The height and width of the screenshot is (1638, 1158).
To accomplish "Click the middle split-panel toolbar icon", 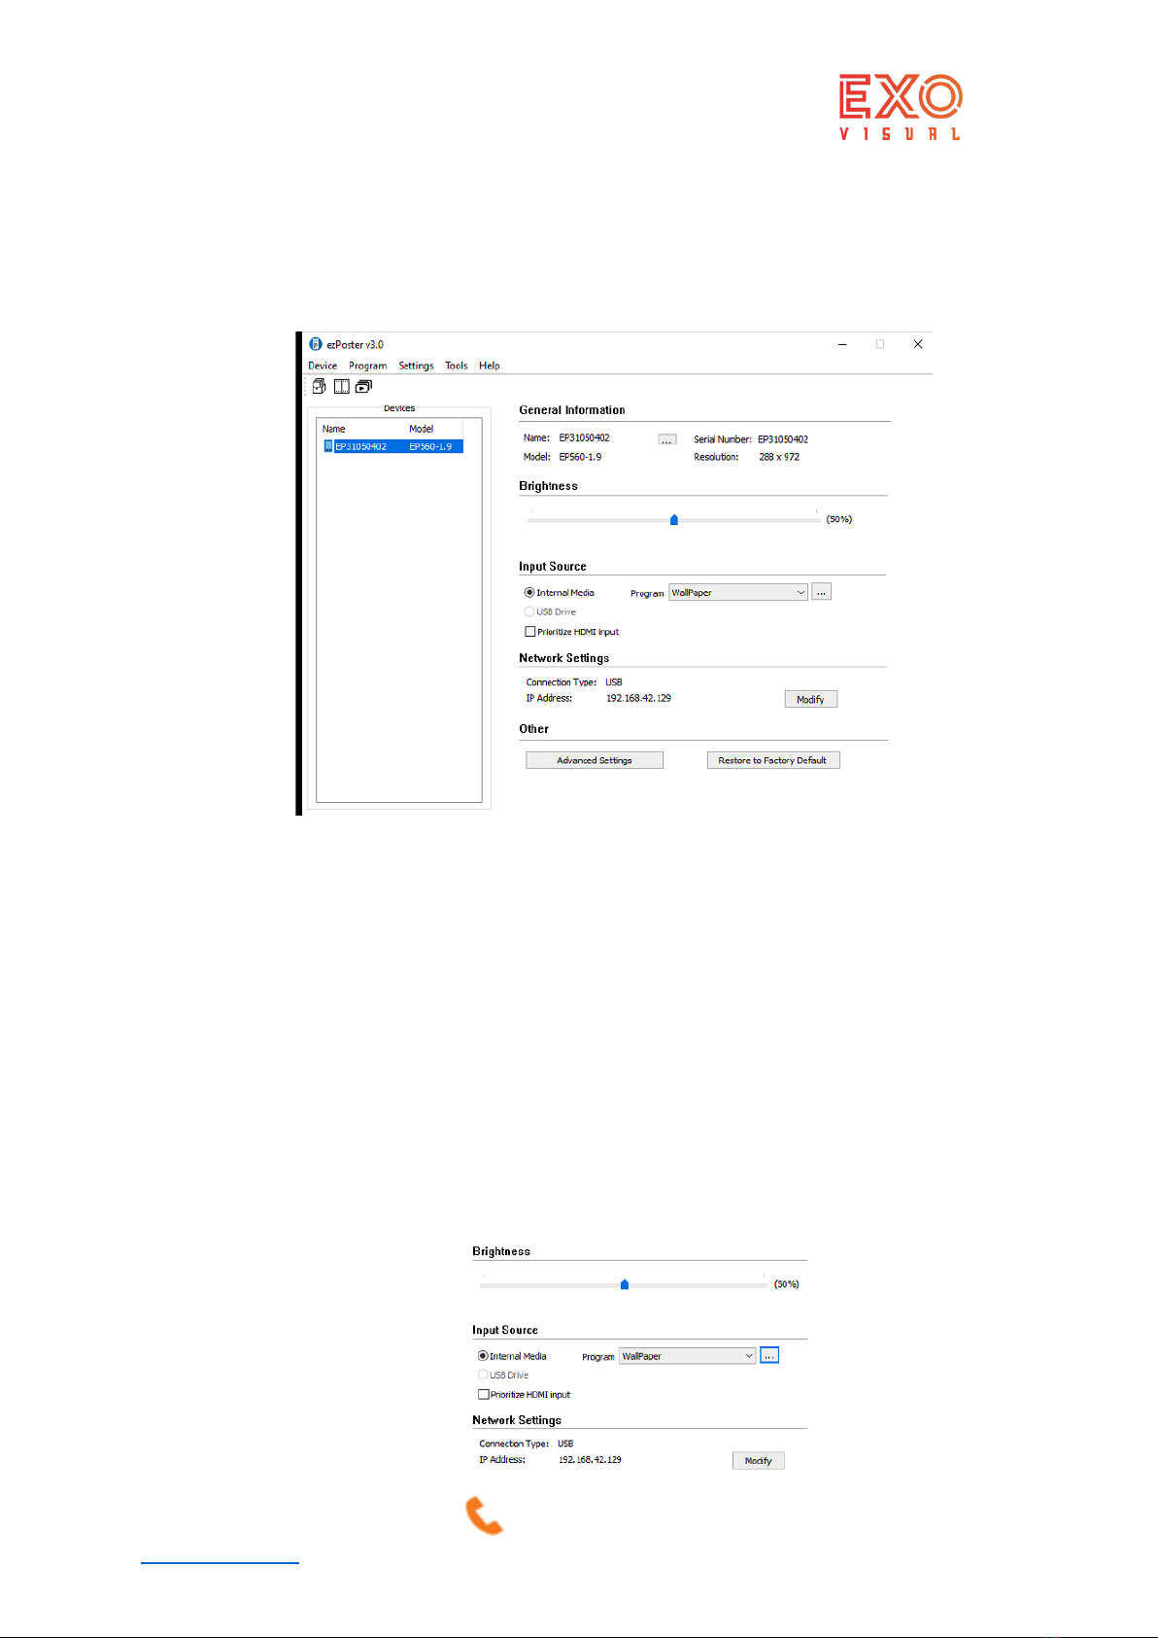I will 341,386.
